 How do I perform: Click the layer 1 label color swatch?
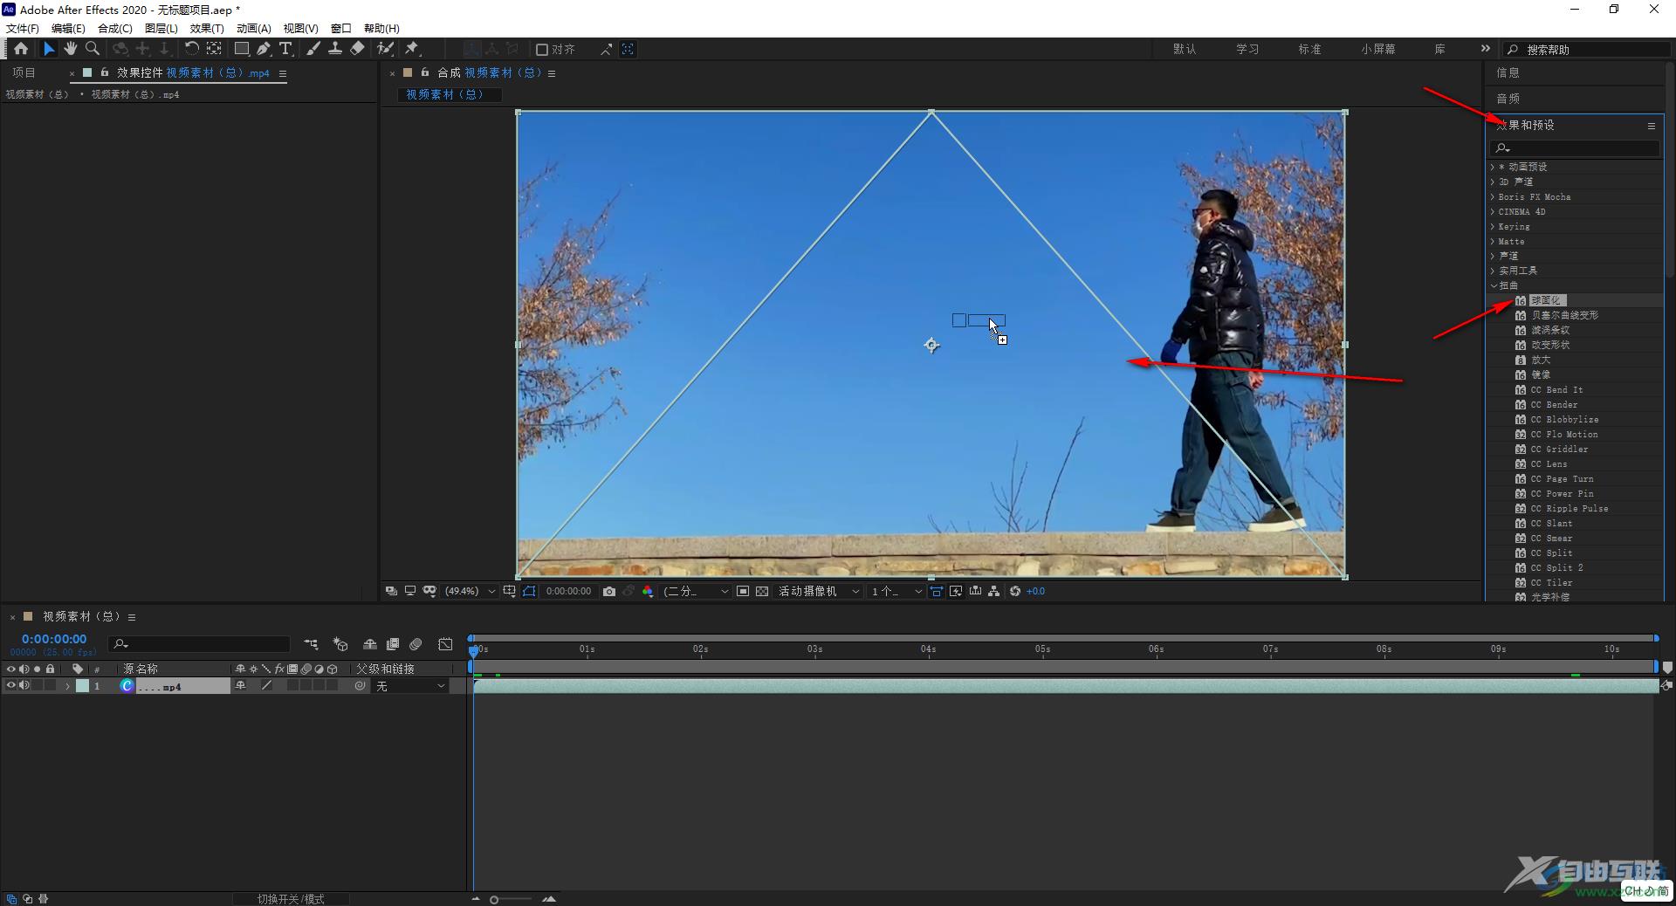[82, 686]
